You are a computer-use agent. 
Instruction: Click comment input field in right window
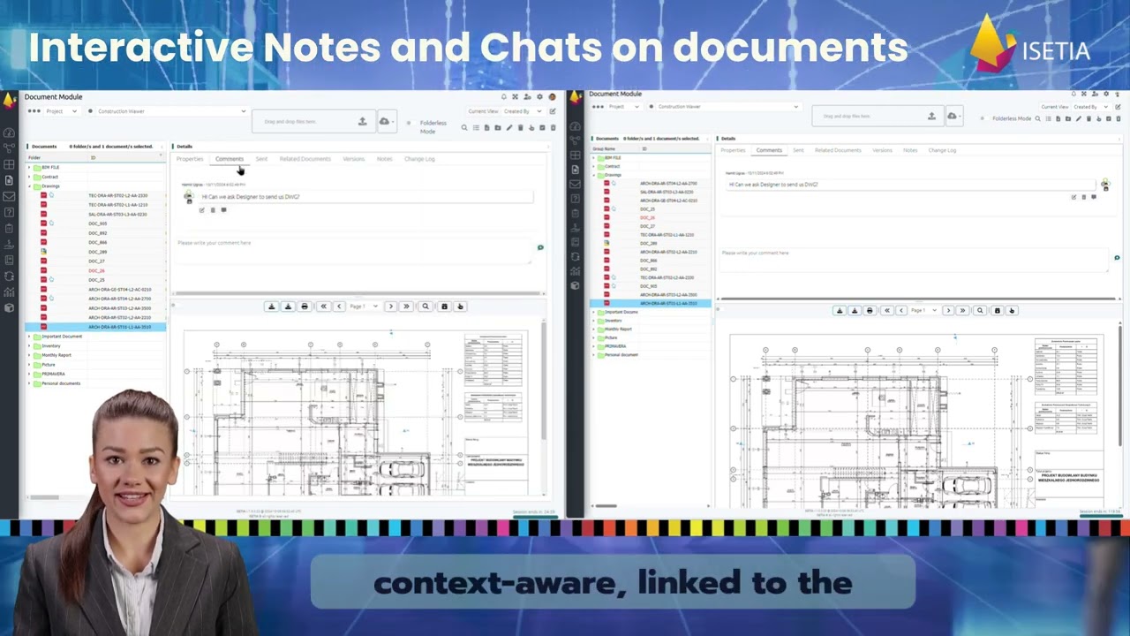(914, 258)
